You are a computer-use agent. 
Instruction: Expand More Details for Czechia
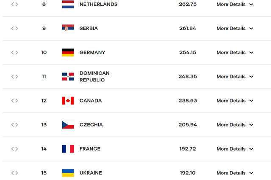tap(235, 125)
